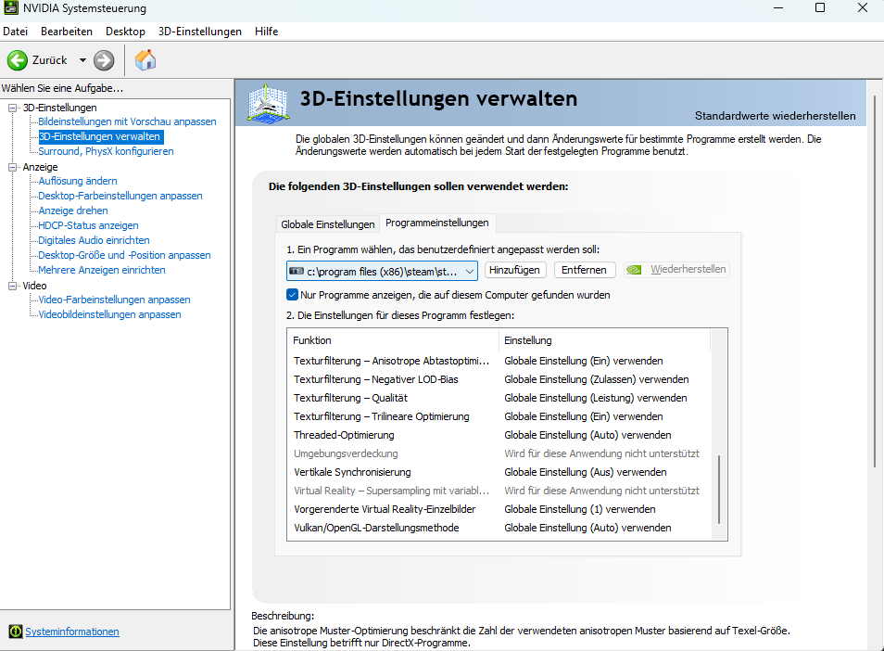Screen dimensions: 884x651
Task: Open Digitales Audio einrichten
Action: click(x=95, y=240)
